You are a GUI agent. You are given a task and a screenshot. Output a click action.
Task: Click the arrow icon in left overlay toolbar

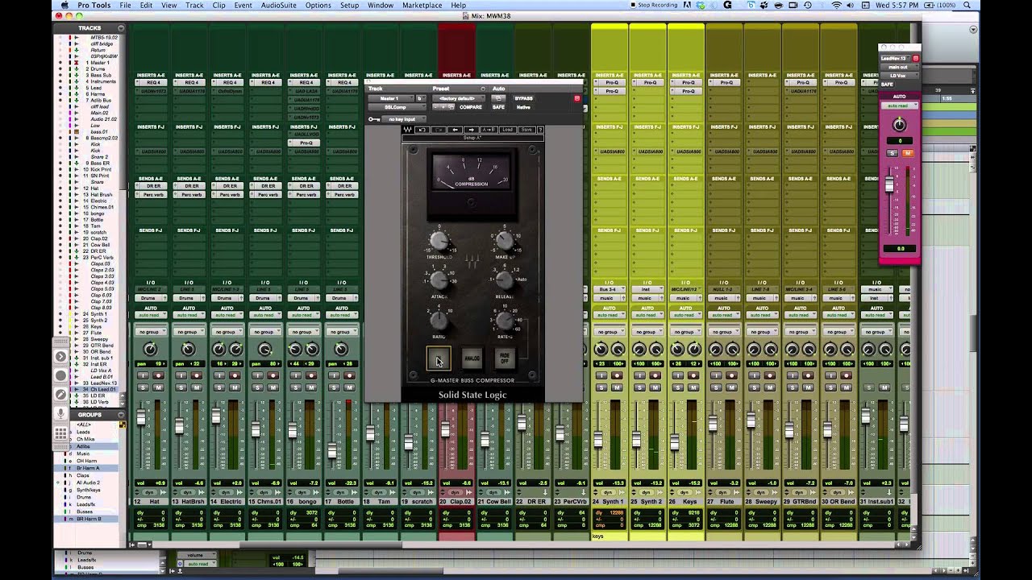pyautogui.click(x=60, y=356)
